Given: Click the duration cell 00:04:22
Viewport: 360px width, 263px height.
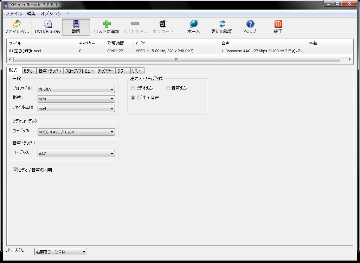Looking at the screenshot, I should (115, 51).
